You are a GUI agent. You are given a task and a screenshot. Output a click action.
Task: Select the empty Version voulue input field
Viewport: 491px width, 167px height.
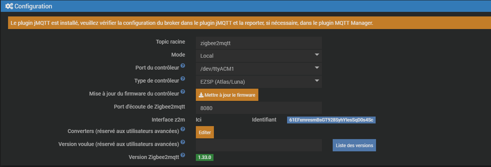coord(258,145)
